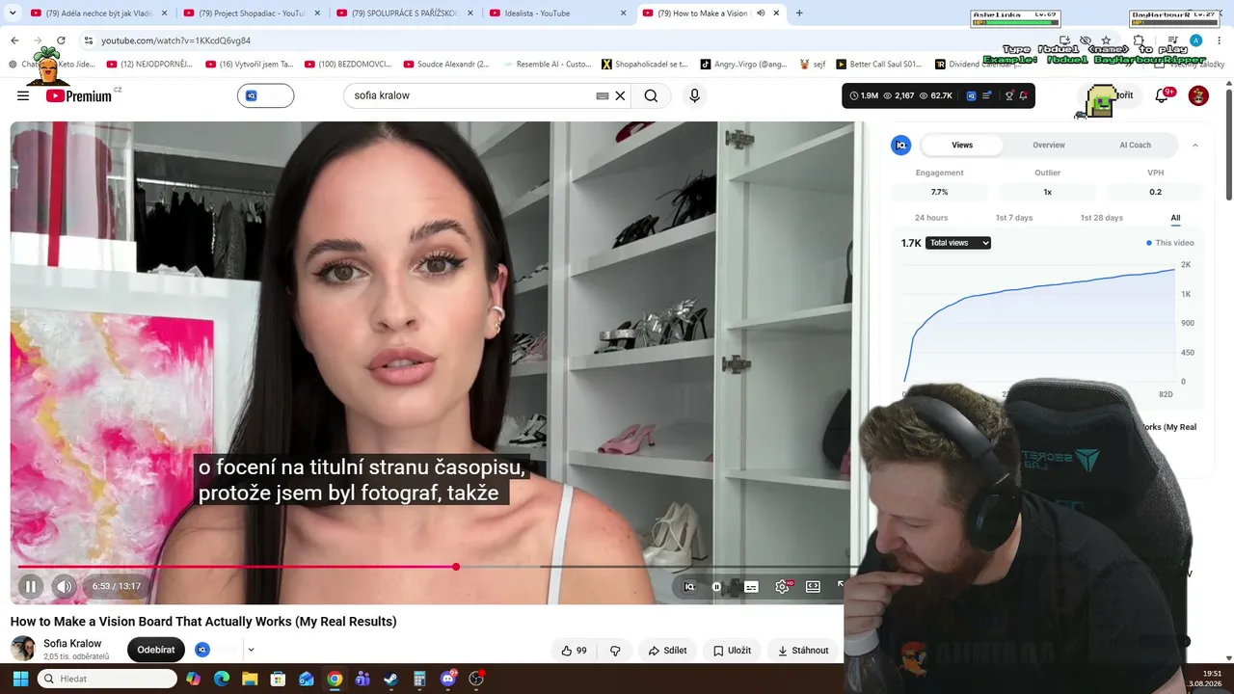Screen dimensions: 1234x694
Task: Open the on-screen keyboard in search box
Action: pyautogui.click(x=603, y=95)
